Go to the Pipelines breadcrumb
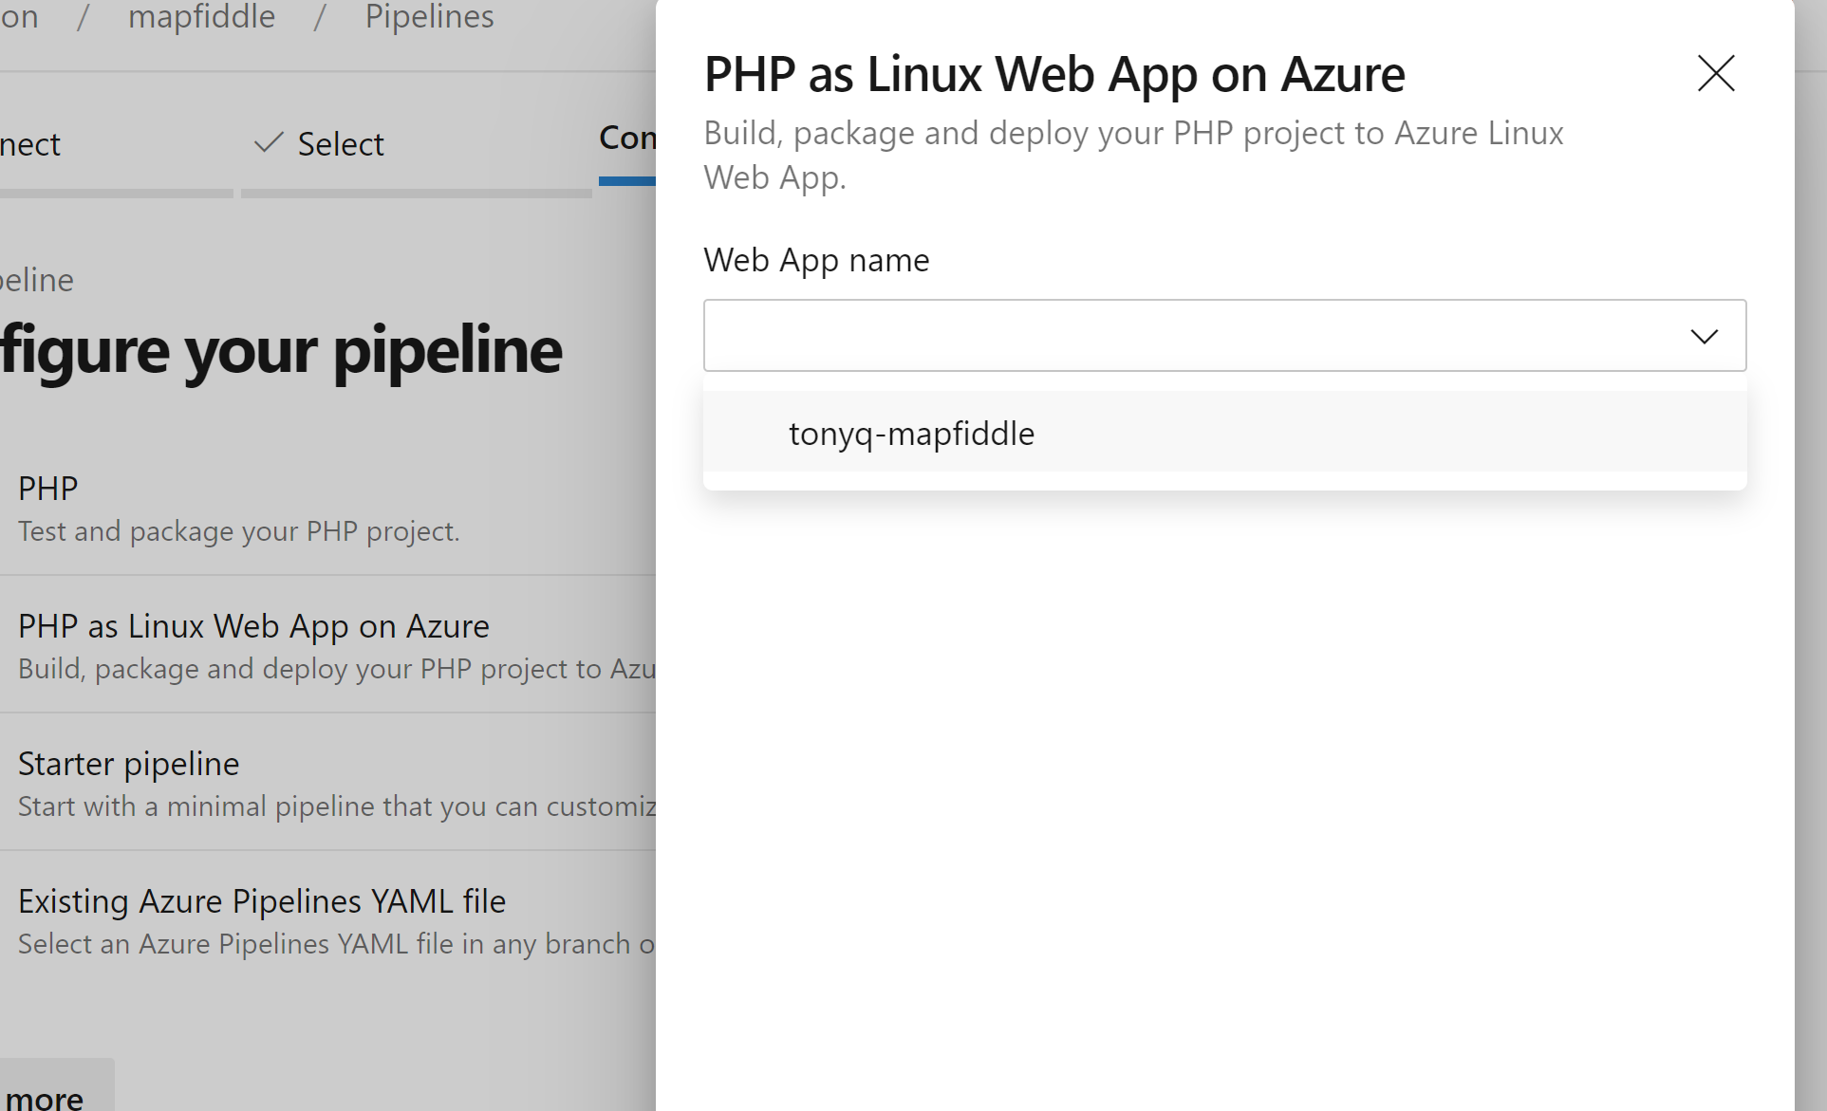 (429, 17)
